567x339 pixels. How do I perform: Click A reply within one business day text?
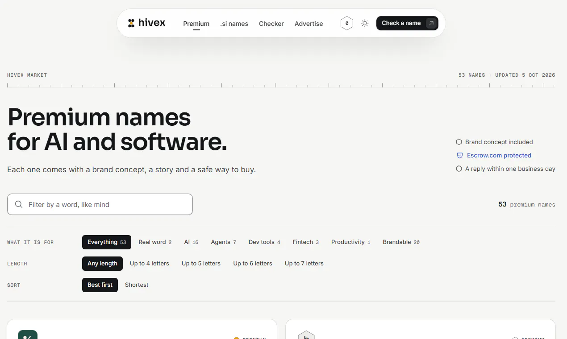510,169
